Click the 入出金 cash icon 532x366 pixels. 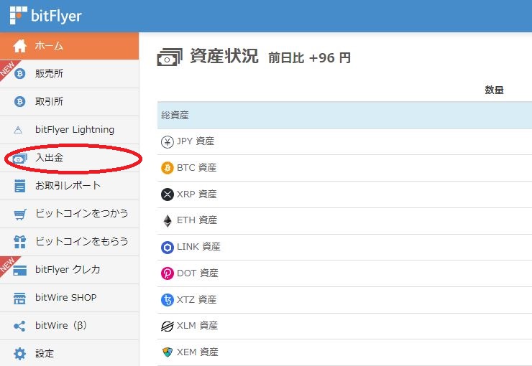pos(19,159)
